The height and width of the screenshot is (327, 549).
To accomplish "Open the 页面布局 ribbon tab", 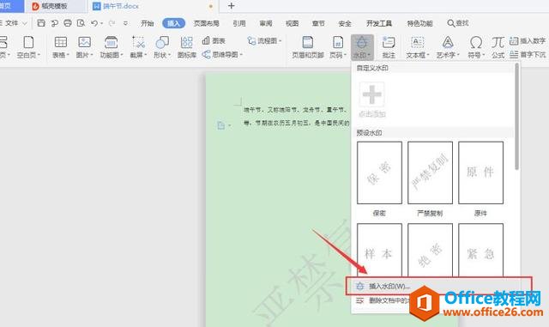I will click(206, 23).
